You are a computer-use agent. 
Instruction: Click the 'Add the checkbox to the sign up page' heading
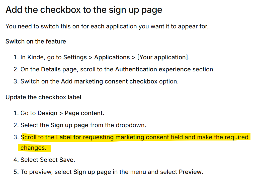[x=84, y=10]
